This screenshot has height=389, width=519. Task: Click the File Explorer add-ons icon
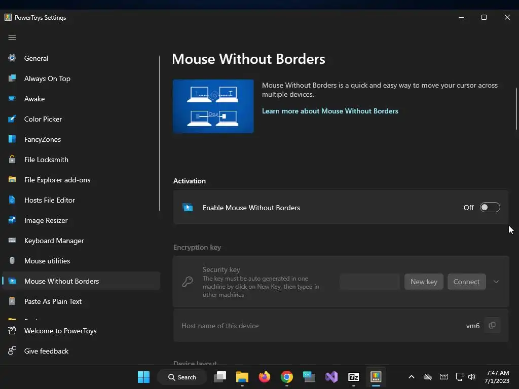[x=12, y=180]
